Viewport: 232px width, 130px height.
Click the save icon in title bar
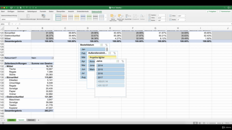tap(11, 8)
